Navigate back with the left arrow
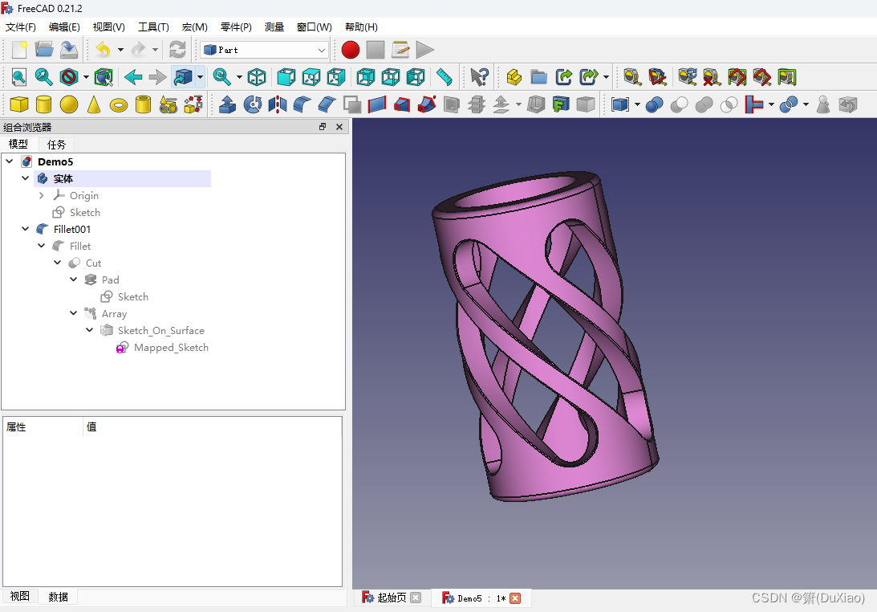Image resolution: width=877 pixels, height=612 pixels. coord(133,77)
